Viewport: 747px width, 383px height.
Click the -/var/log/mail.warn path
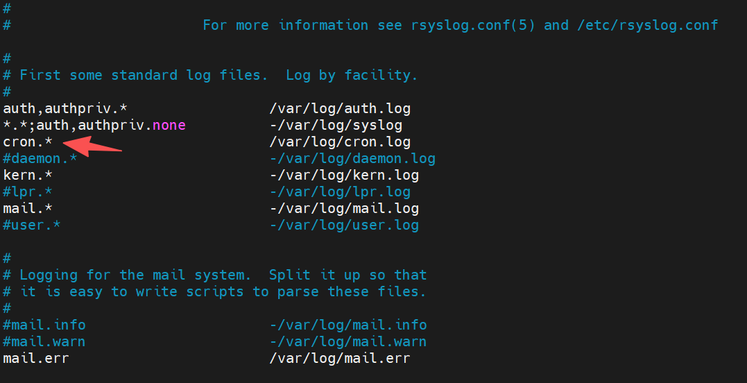[x=348, y=342]
